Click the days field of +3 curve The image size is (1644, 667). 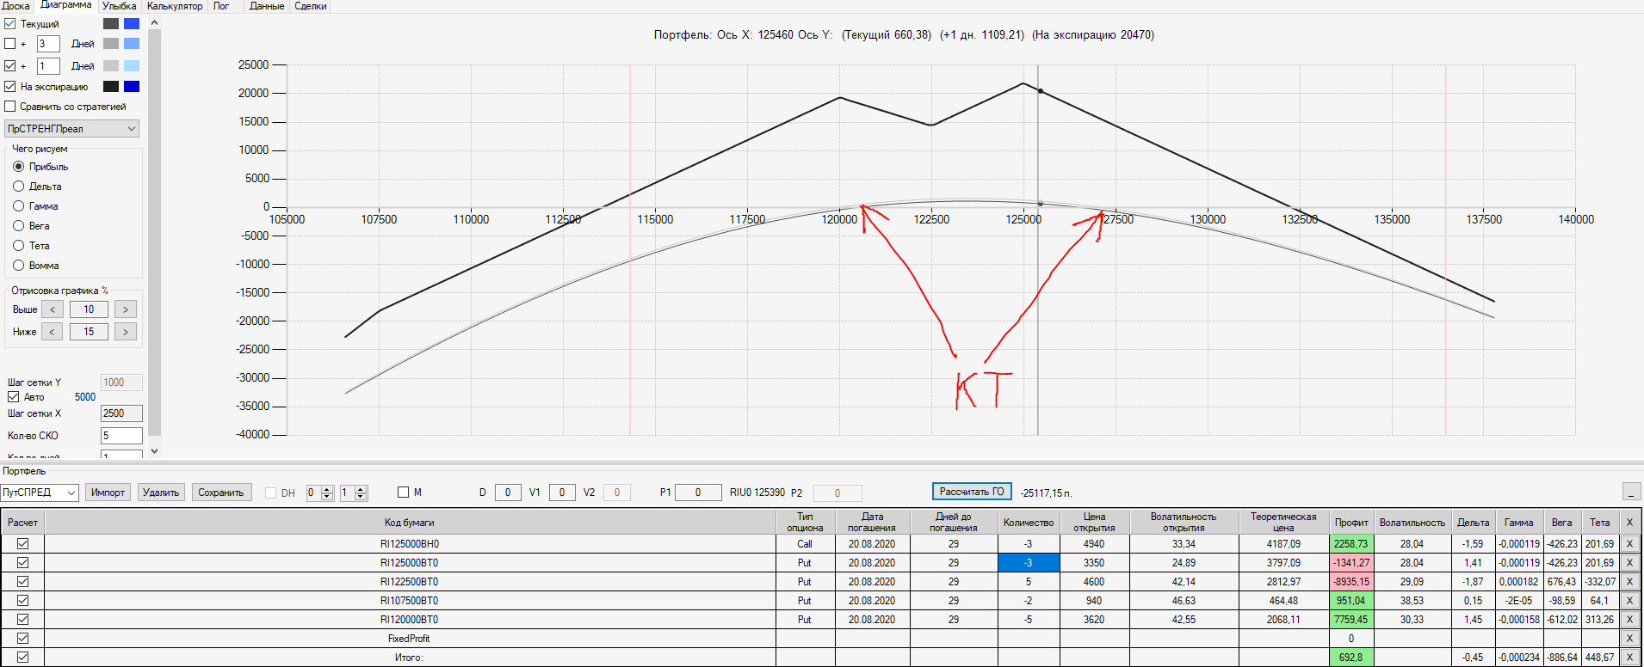click(48, 43)
